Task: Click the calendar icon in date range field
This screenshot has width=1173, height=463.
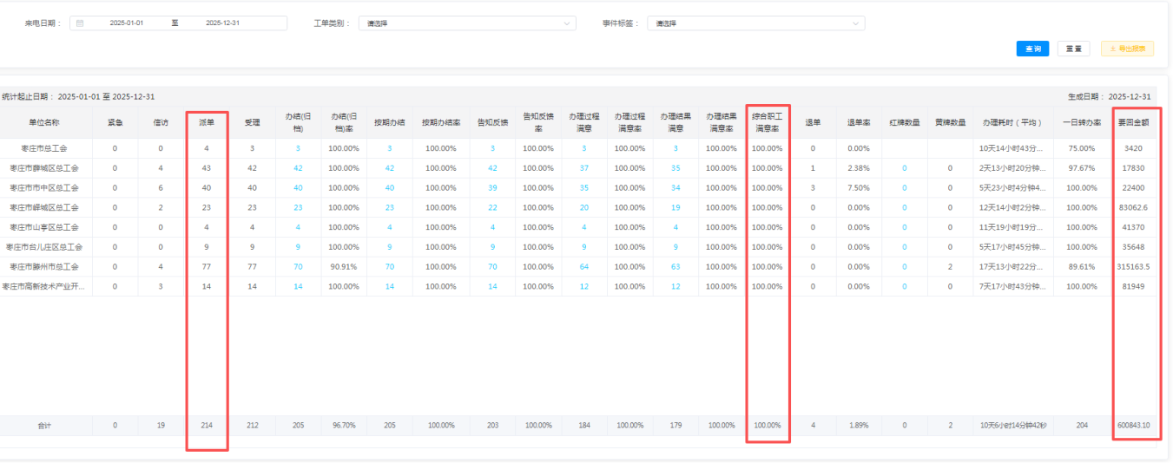Action: click(x=80, y=23)
